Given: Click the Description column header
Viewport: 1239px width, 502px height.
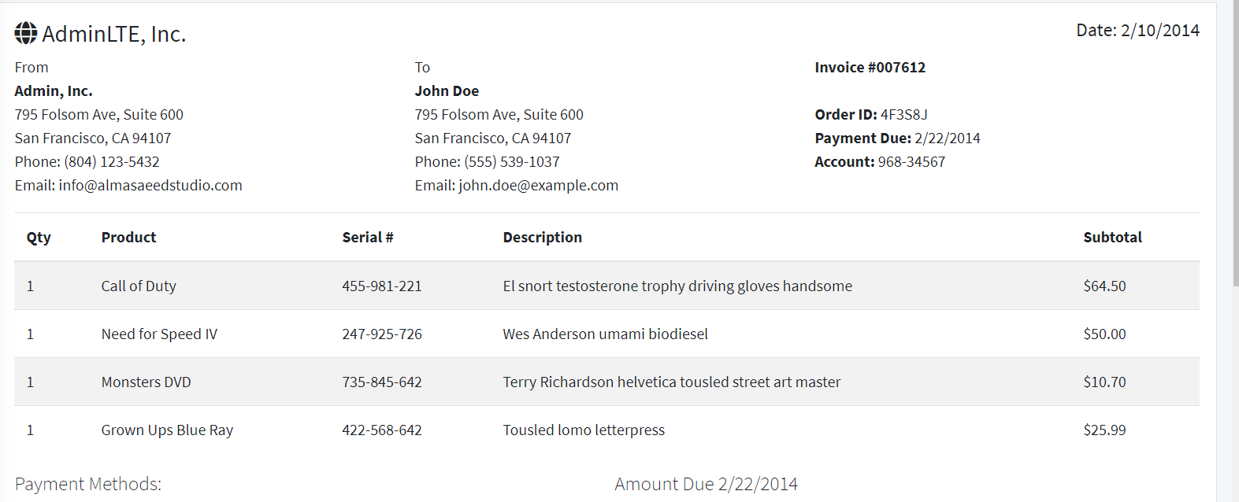Looking at the screenshot, I should [x=543, y=237].
